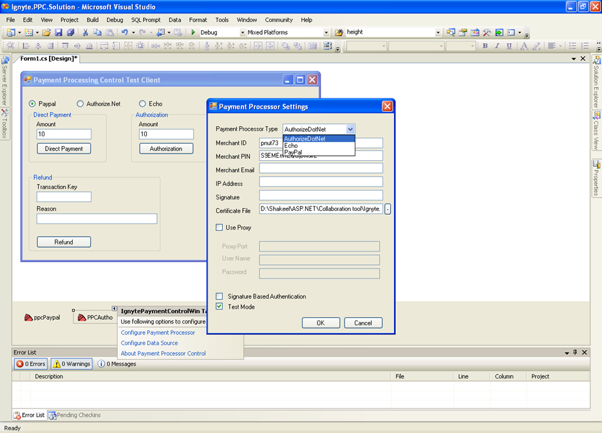
Task: Click the Align to Grid layout icon
Action: (x=11, y=46)
